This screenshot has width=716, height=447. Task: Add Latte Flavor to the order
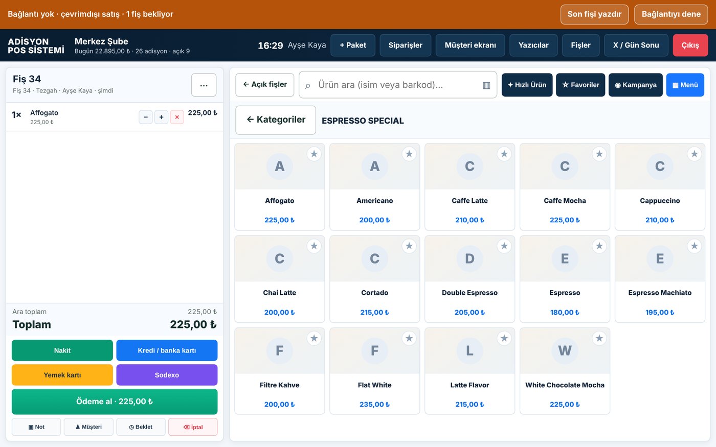[470, 371]
